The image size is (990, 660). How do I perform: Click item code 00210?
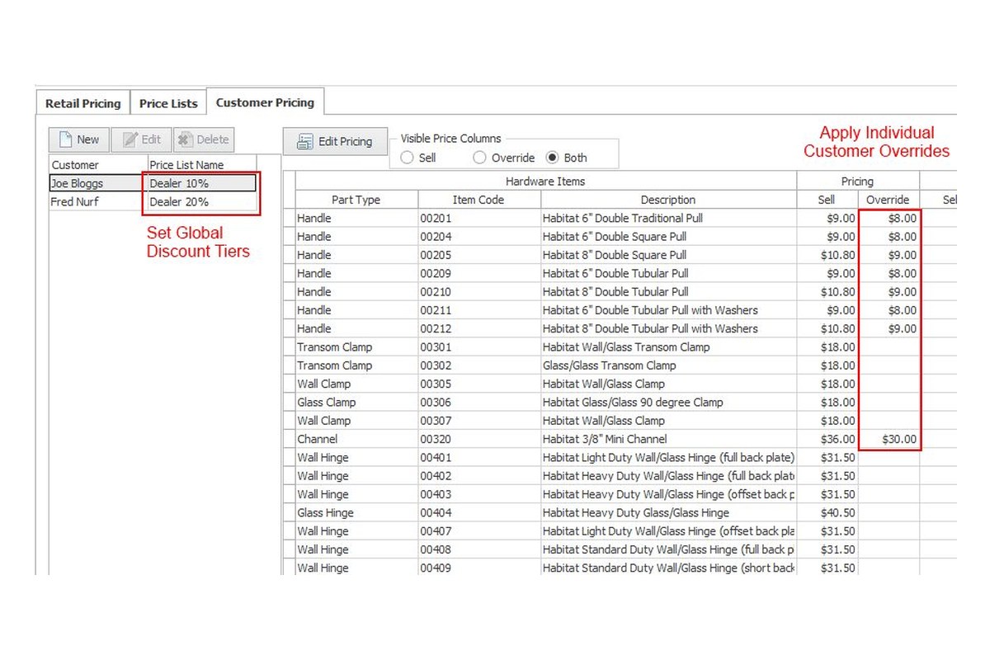[x=479, y=291]
